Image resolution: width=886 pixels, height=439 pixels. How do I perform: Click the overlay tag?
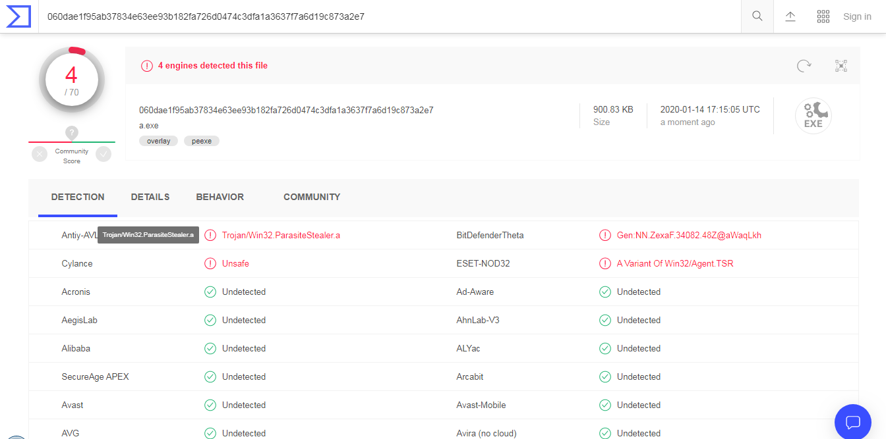158,141
